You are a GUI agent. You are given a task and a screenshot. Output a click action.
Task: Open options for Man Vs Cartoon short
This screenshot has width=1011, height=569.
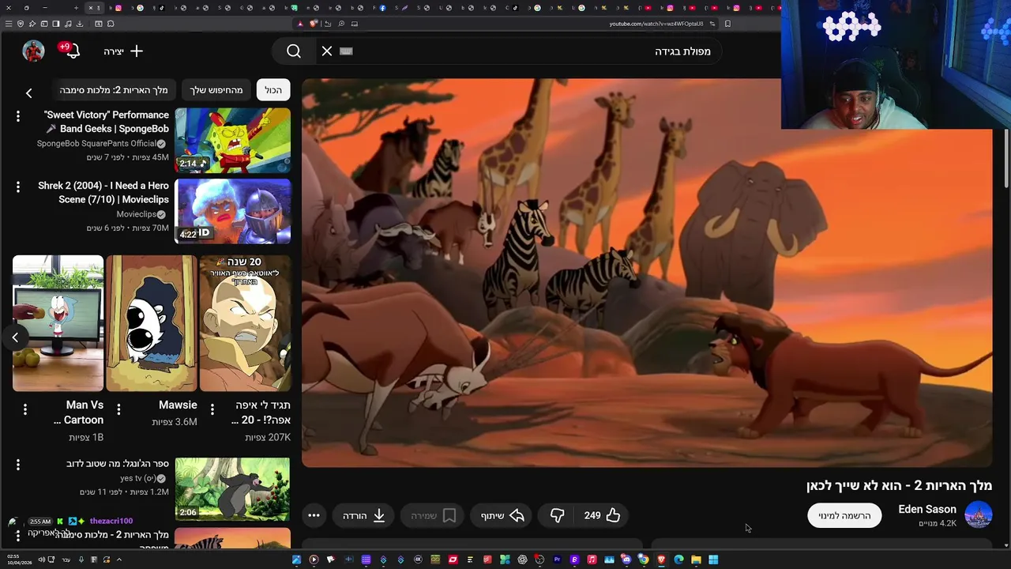click(x=25, y=409)
